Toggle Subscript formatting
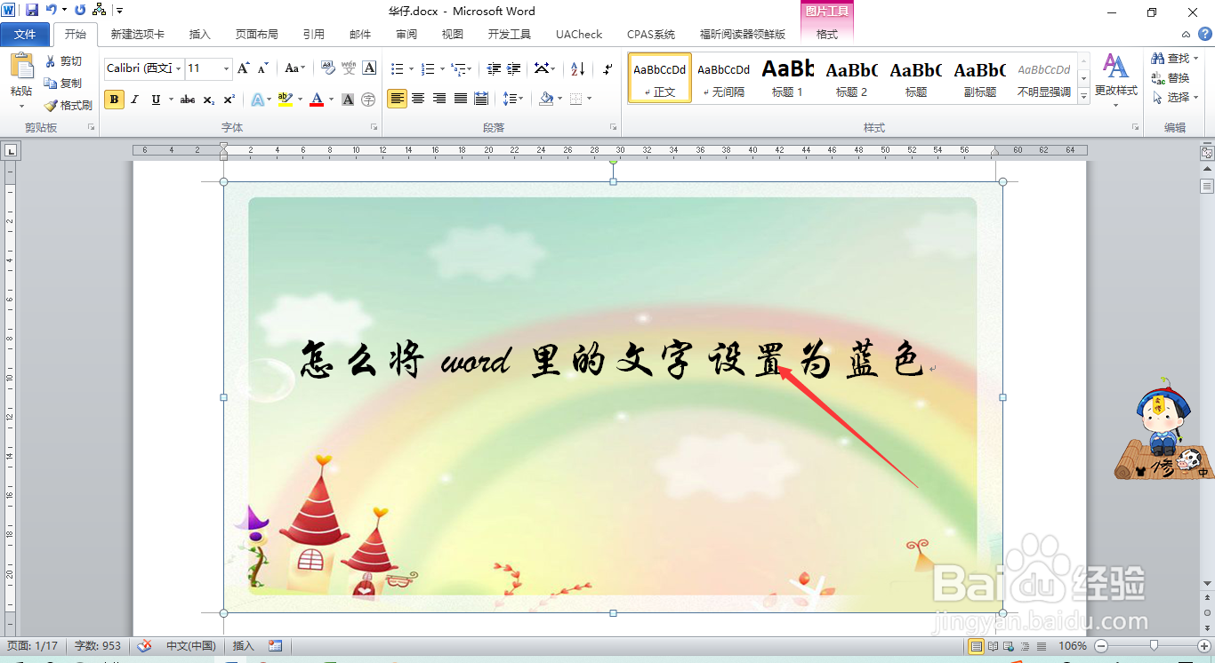Viewport: 1215px width, 663px height. click(x=209, y=99)
